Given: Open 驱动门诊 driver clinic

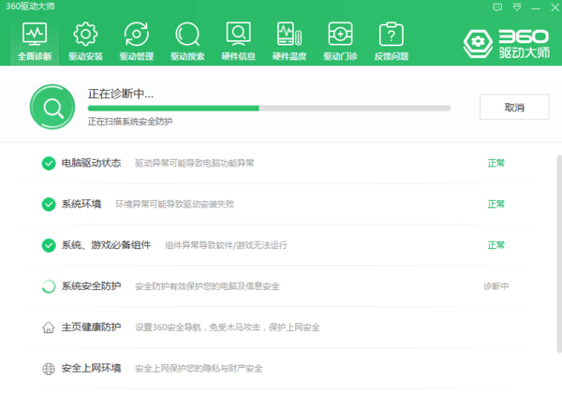Looking at the screenshot, I should tap(340, 41).
